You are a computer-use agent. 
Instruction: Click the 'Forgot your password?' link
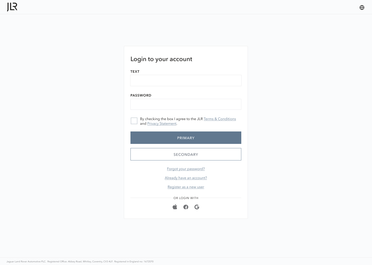point(186,169)
